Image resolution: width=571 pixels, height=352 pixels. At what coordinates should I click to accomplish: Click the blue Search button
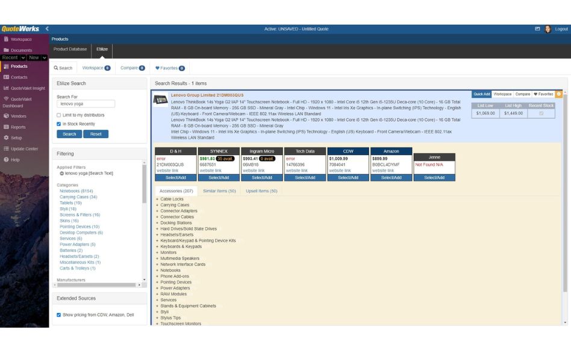click(69, 134)
